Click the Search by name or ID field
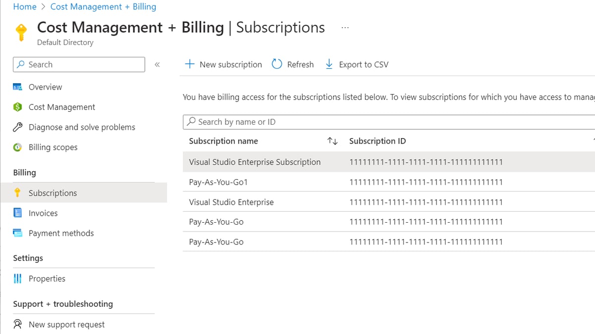The width and height of the screenshot is (595, 334). (389, 122)
